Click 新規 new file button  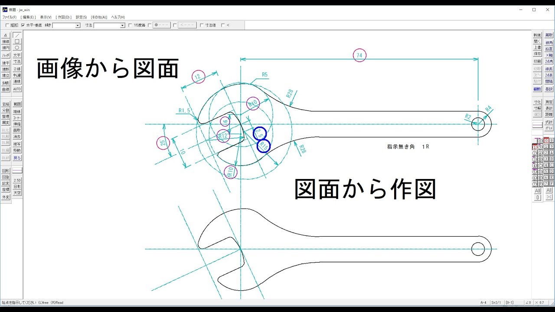[x=537, y=35]
